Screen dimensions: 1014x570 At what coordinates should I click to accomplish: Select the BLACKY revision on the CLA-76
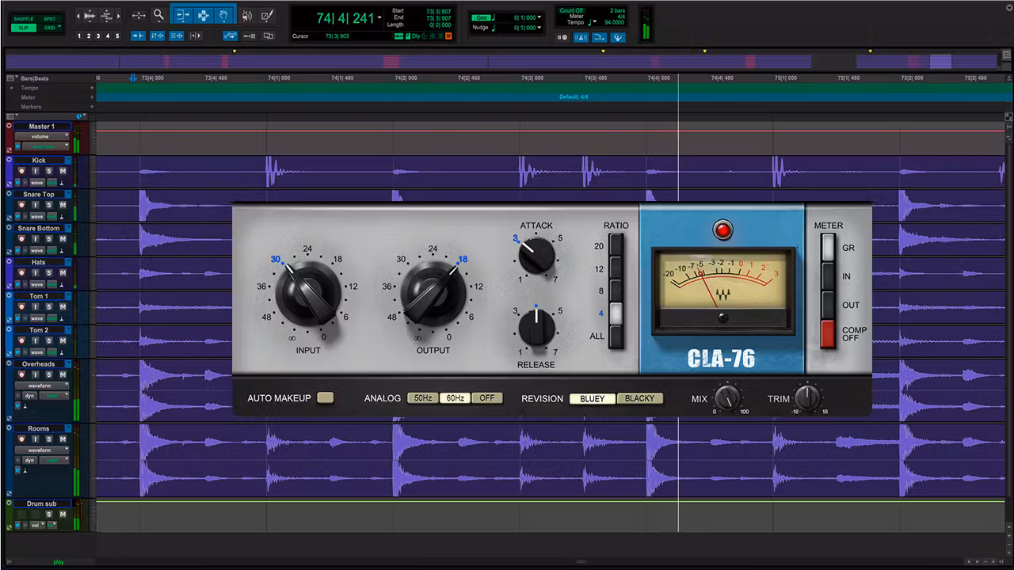[640, 398]
